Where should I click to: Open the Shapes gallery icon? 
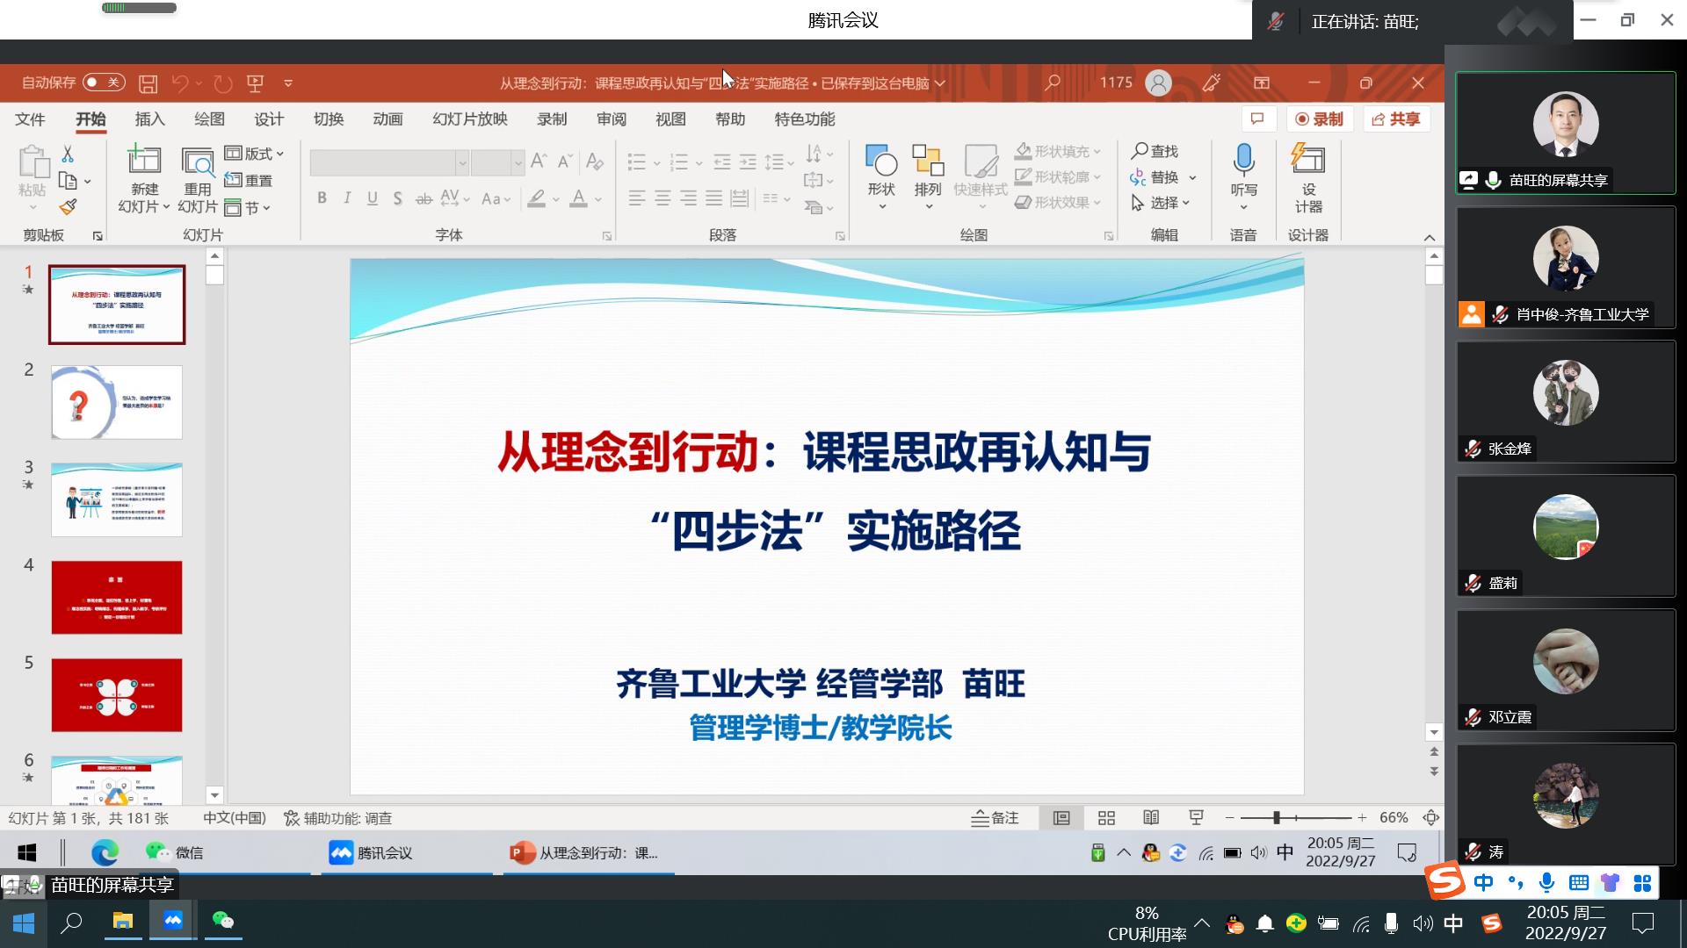[881, 161]
